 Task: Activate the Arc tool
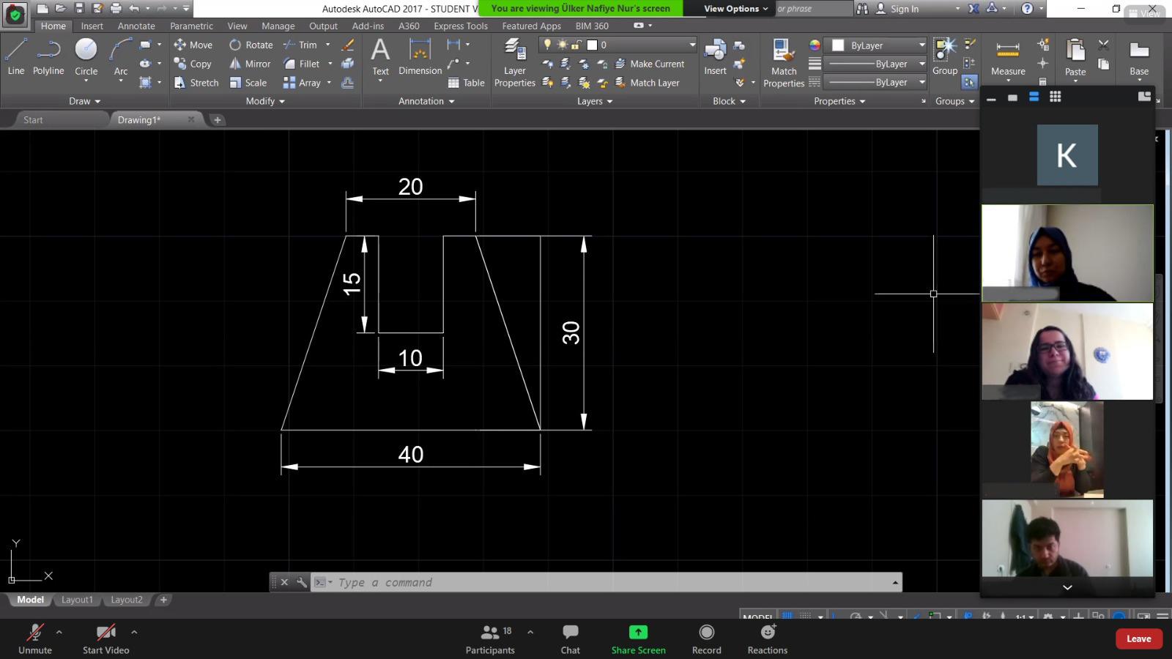[x=121, y=57]
